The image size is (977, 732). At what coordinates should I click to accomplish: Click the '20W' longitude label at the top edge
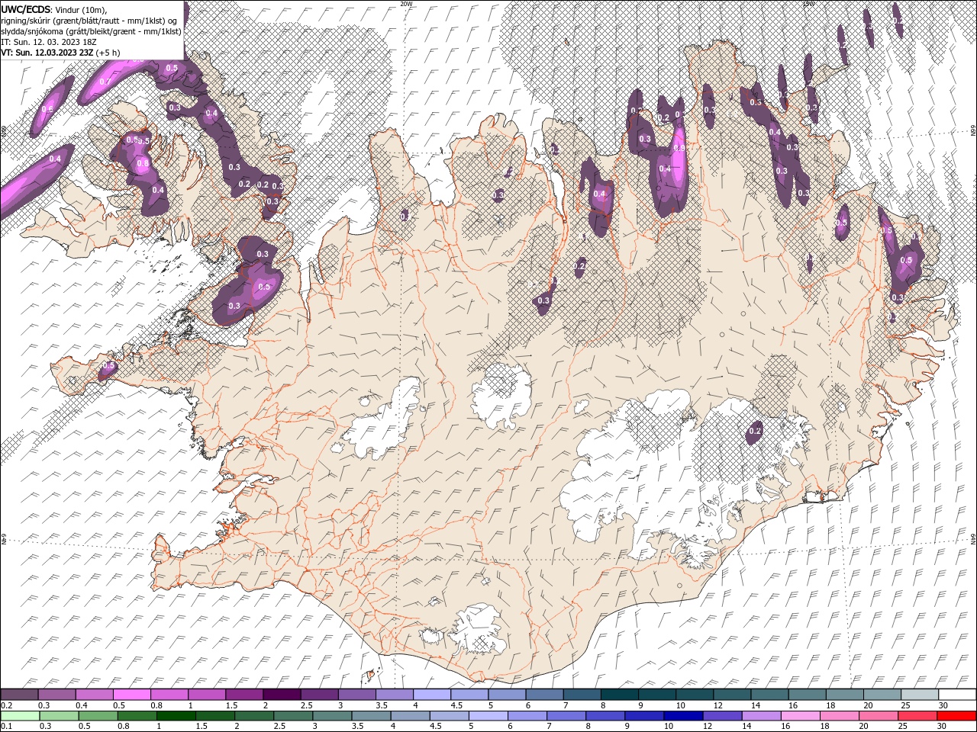(405, 4)
